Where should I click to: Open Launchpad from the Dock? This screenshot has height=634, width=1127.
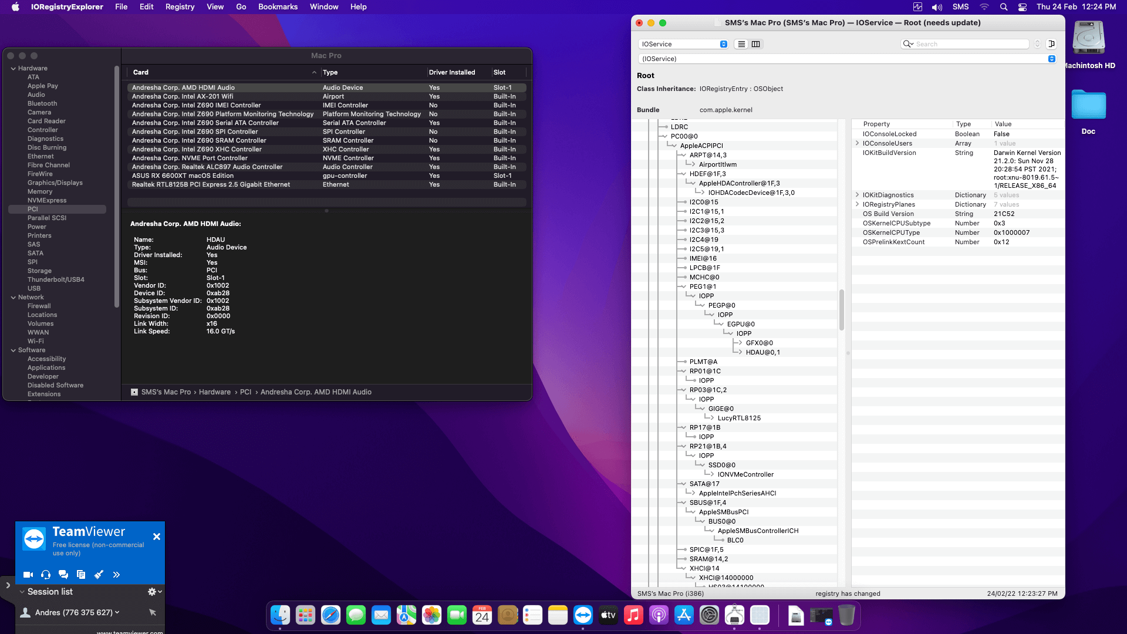pos(305,615)
